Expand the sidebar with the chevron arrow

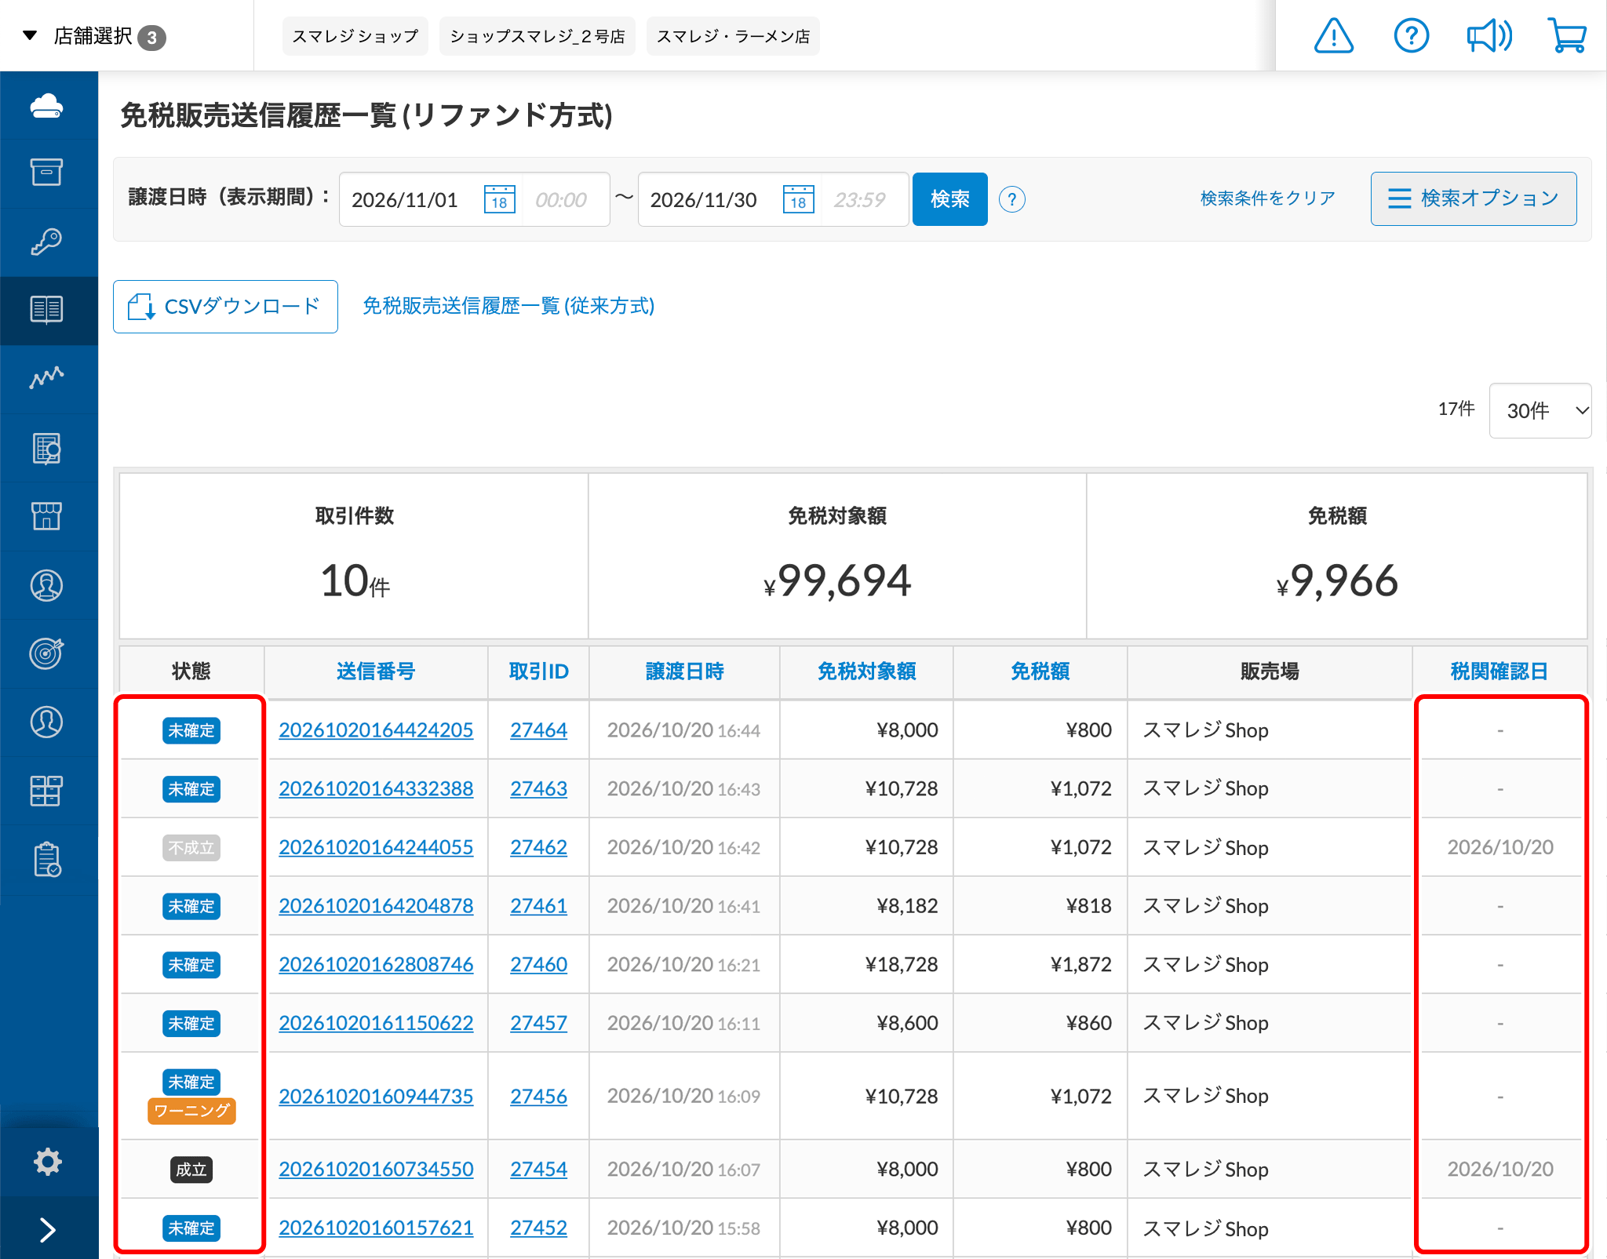(x=48, y=1229)
